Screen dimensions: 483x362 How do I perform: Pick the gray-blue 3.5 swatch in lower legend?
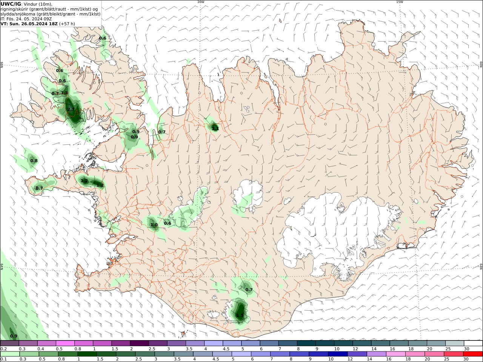click(183, 354)
